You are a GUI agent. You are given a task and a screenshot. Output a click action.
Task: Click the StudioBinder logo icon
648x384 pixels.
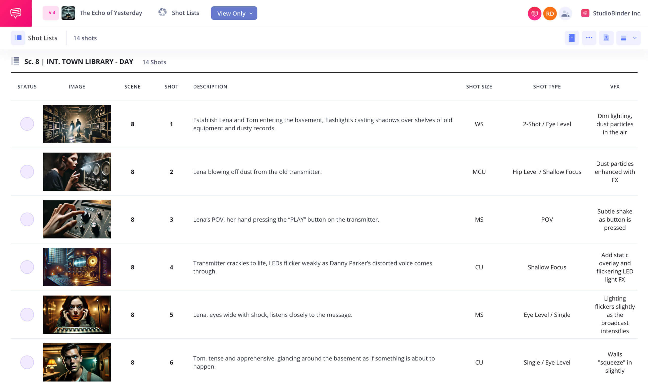click(585, 13)
